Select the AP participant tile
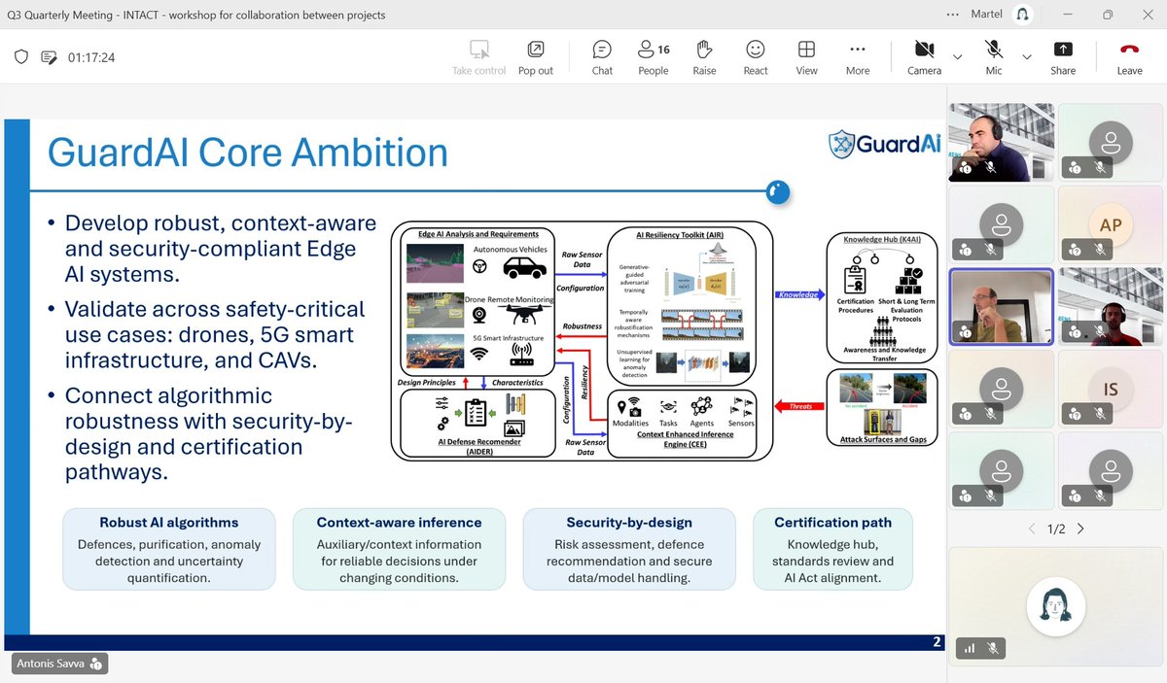 (1110, 224)
